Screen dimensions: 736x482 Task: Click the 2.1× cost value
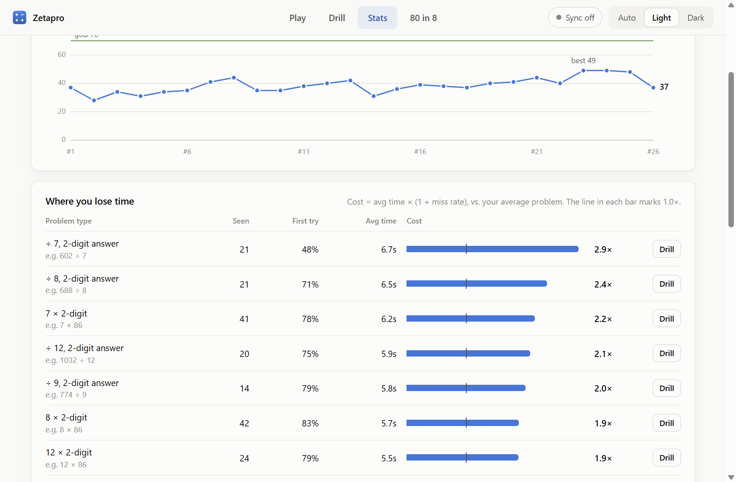(x=603, y=354)
